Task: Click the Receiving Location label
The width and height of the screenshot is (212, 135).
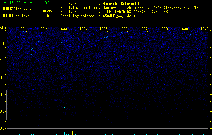Action: pyautogui.click(x=79, y=8)
